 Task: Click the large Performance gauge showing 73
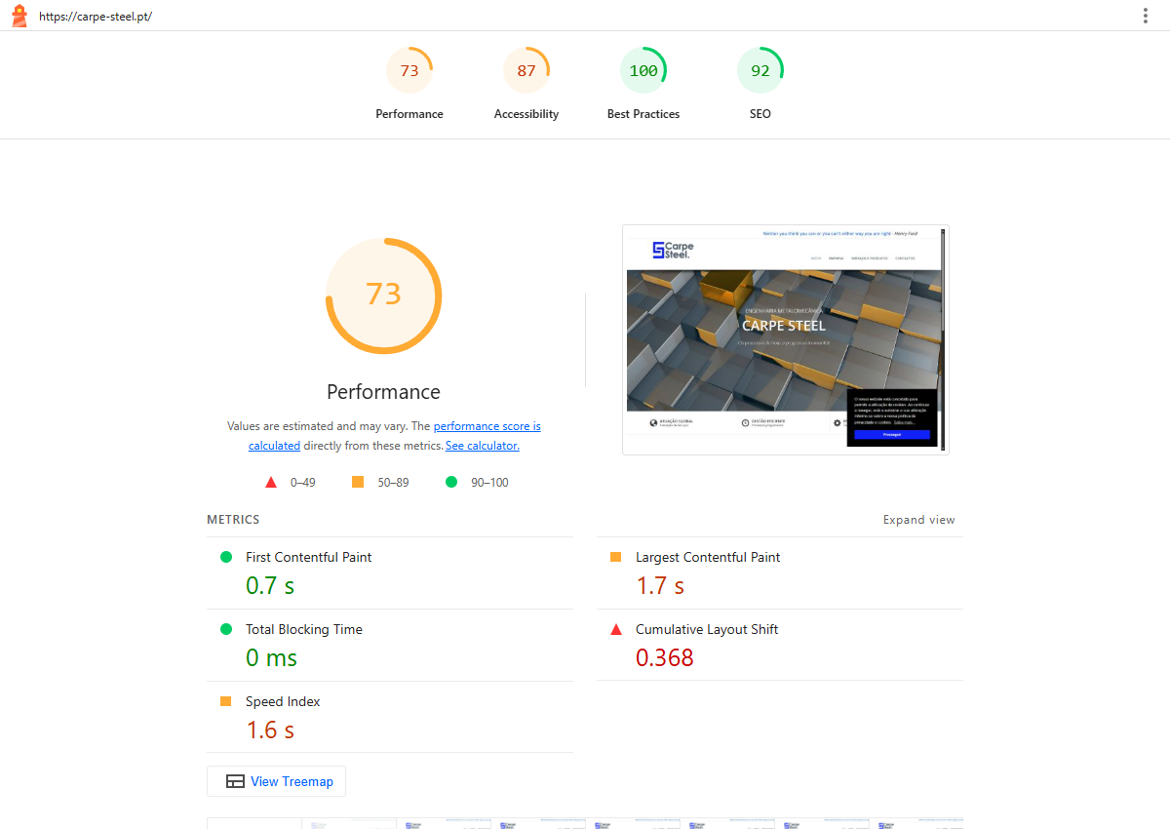point(383,296)
